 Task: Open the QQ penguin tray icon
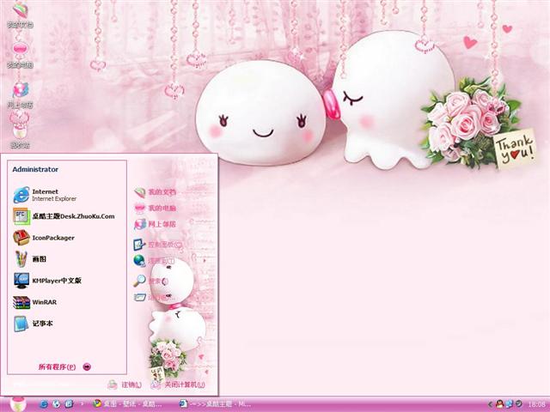500,404
